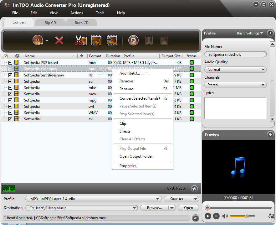276x225 pixels.
Task: Uncheck the Softpedia mkv row checkbox
Action: click(10, 88)
